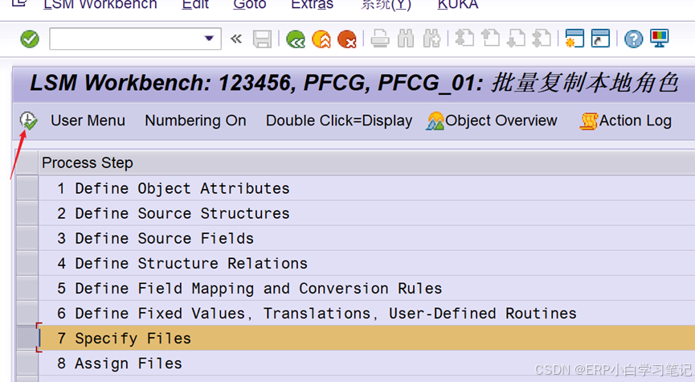
Task: Click row selector for Define Object Attributes
Action: pos(27,188)
